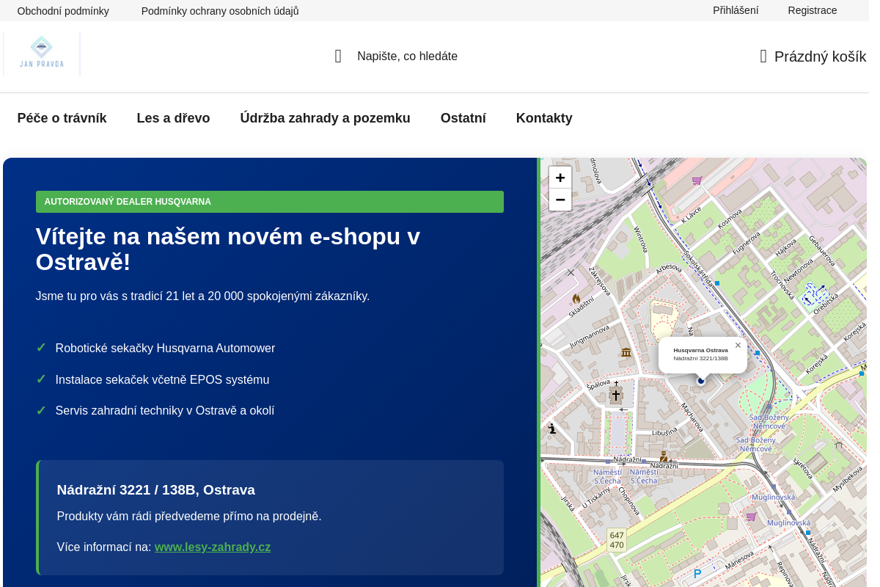Click 'Fügnerova' street label on map
This screenshot has width=880, height=587.
pyautogui.click(x=746, y=242)
